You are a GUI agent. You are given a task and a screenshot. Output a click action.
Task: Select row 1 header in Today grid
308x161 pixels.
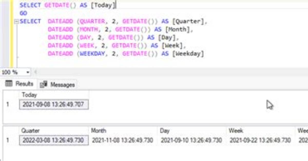[x=11, y=105]
